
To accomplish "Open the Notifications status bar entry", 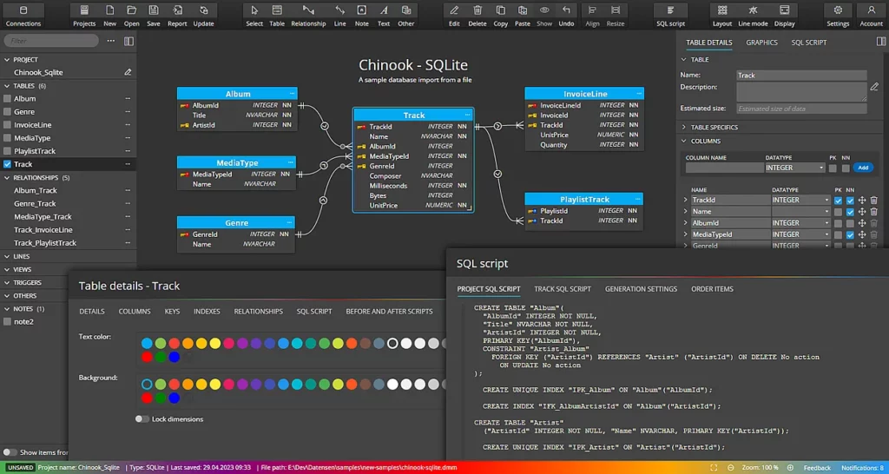I will 862,468.
